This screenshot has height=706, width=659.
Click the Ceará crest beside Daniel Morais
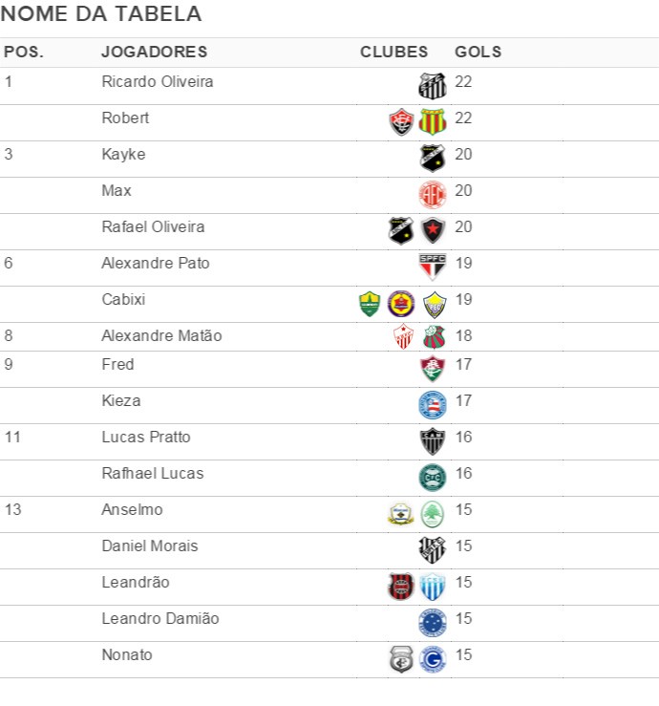coord(432,550)
